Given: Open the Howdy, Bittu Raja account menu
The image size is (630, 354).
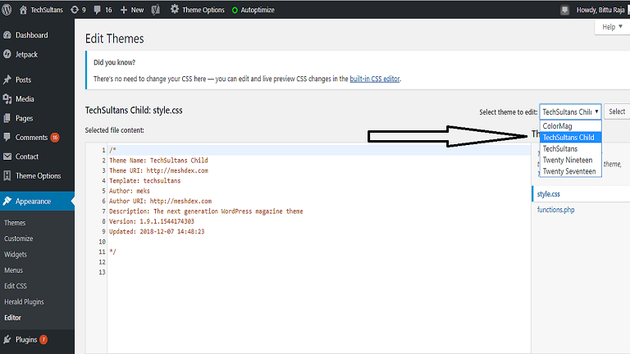Looking at the screenshot, I should click(x=600, y=10).
